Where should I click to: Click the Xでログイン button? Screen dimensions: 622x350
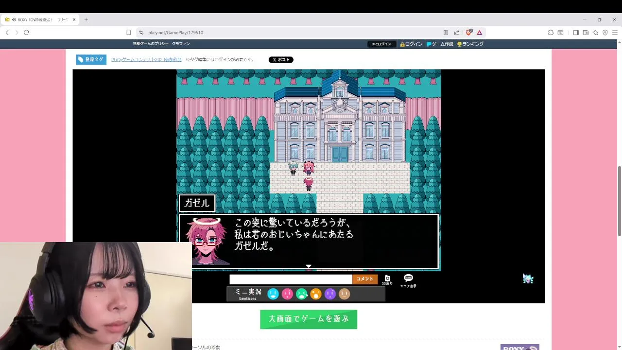[x=381, y=44]
